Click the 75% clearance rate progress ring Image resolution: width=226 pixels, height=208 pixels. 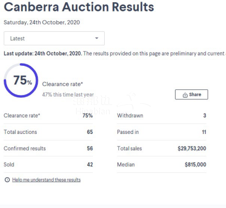click(21, 81)
